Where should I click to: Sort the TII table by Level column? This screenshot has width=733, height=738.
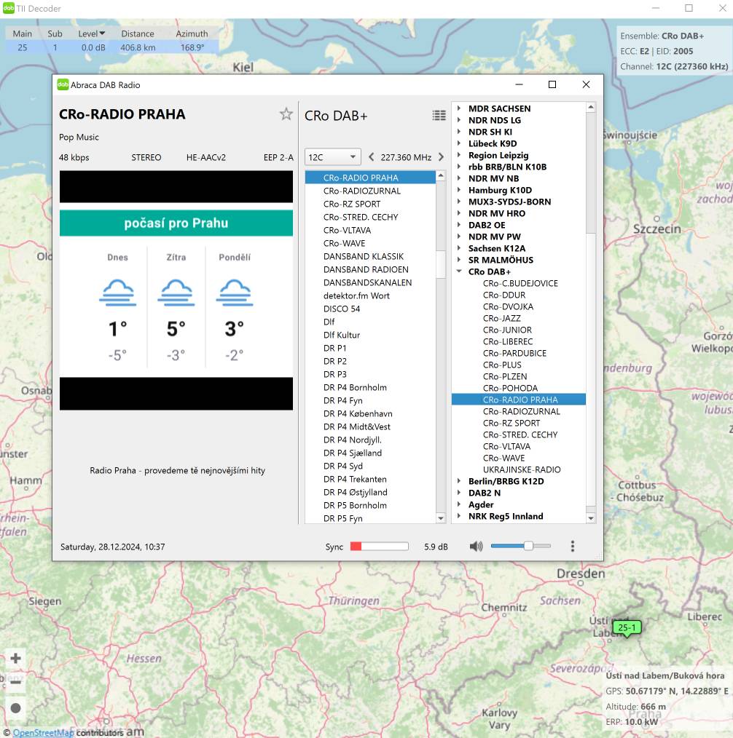coord(92,33)
